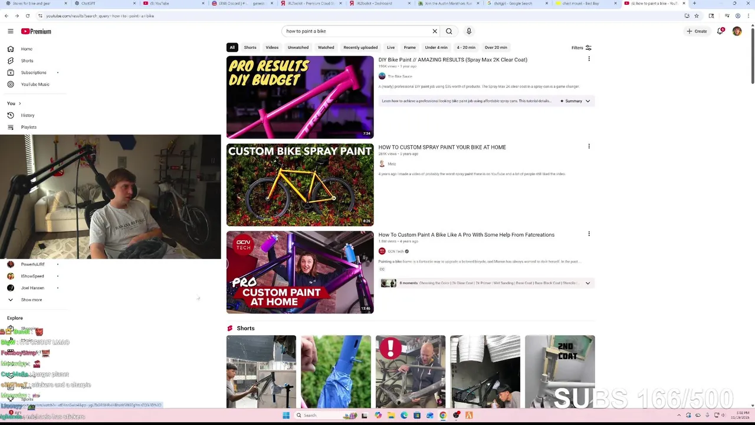Open the YouTube hamburger guide menu
Viewport: 755px width, 425px height.
[10, 31]
